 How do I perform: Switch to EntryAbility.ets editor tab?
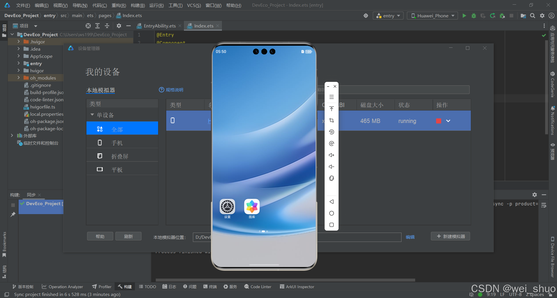tap(160, 26)
